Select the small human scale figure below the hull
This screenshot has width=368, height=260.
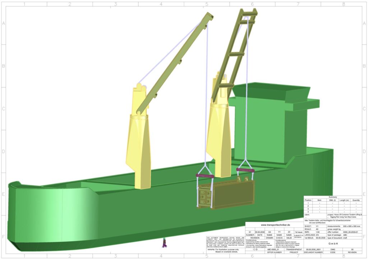point(165,243)
